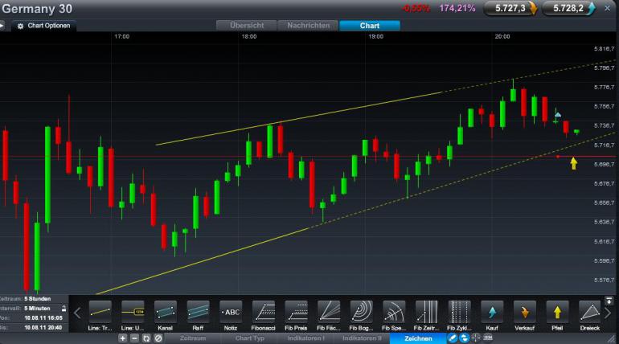The height and width of the screenshot is (344, 619).
Task: Click the blue swap icon beside Zeichnen
Action: pyautogui.click(x=465, y=338)
